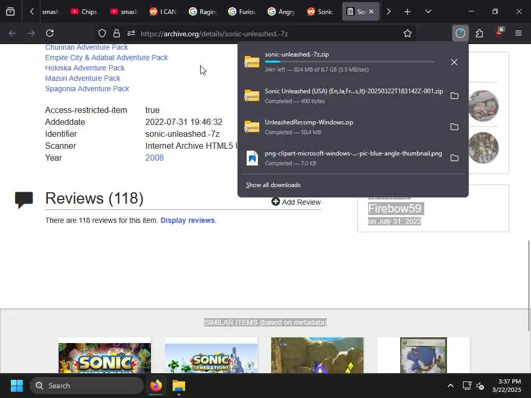
Task: Open the extensions puzzle icon
Action: [x=479, y=33]
